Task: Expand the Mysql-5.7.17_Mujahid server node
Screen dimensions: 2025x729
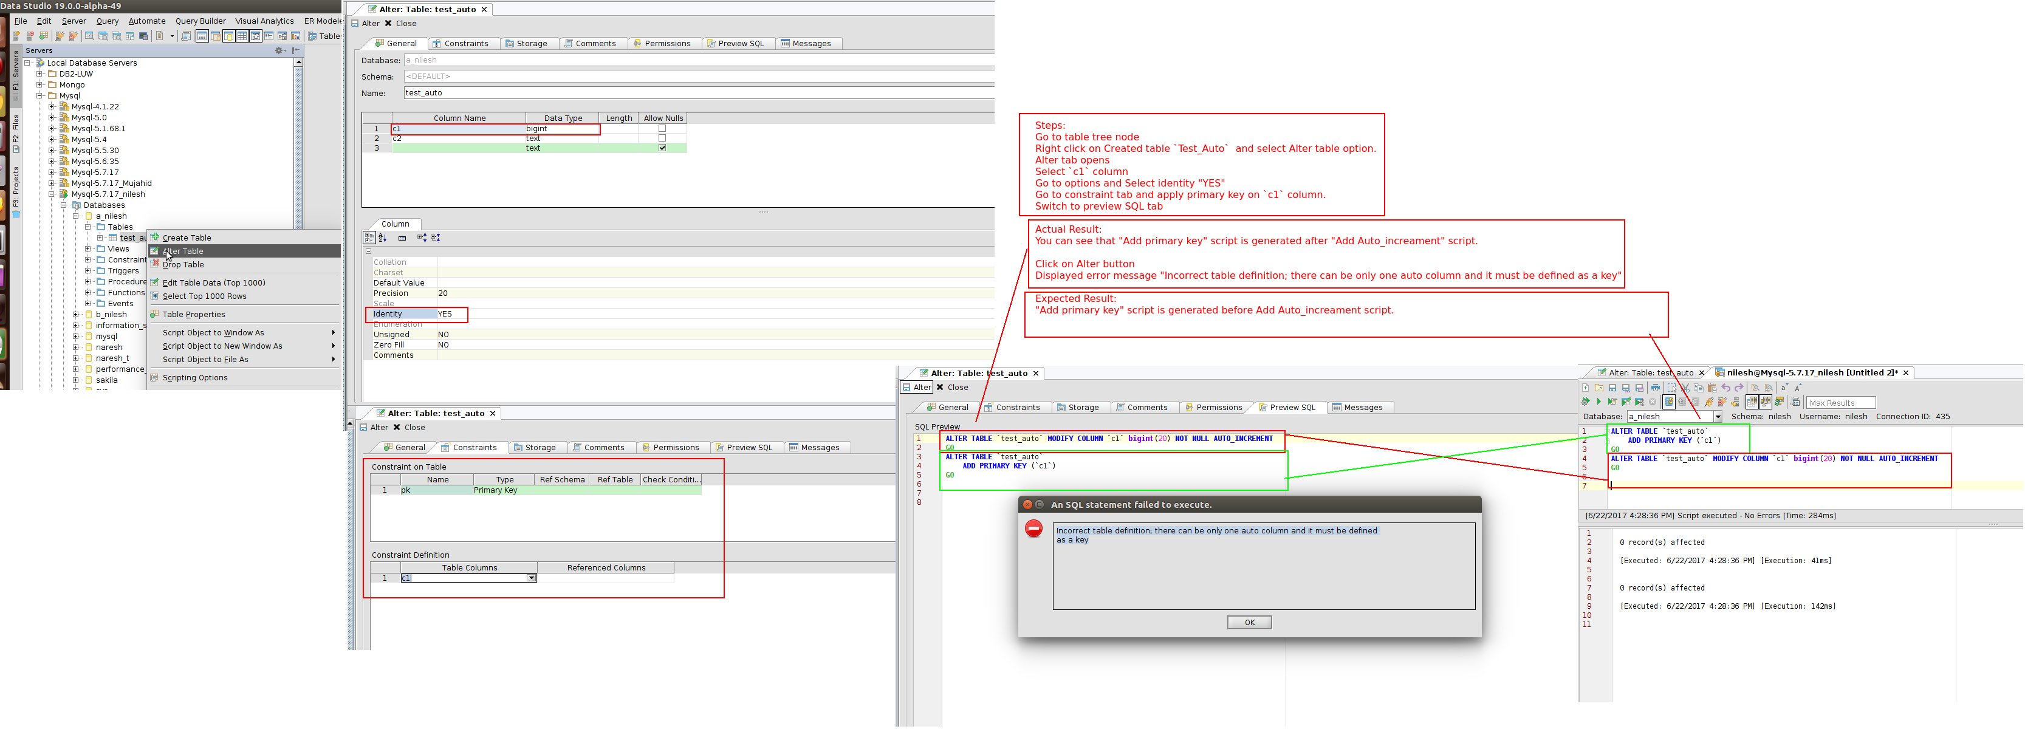Action: 52,183
